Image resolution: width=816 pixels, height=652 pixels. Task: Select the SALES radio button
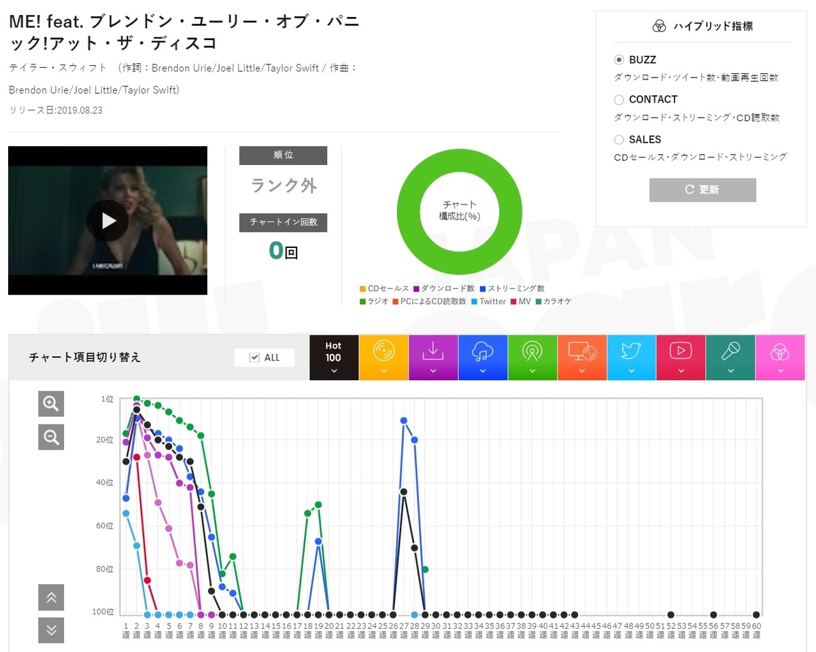pyautogui.click(x=619, y=140)
